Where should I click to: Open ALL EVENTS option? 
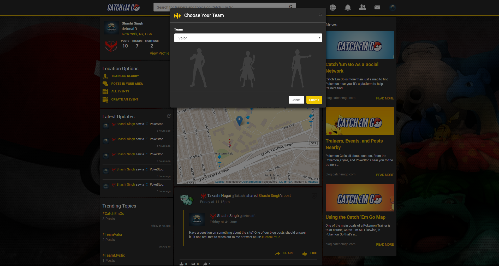pos(120,91)
